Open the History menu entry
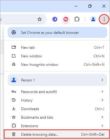This screenshot has height=140, width=110. pyautogui.click(x=57, y=100)
